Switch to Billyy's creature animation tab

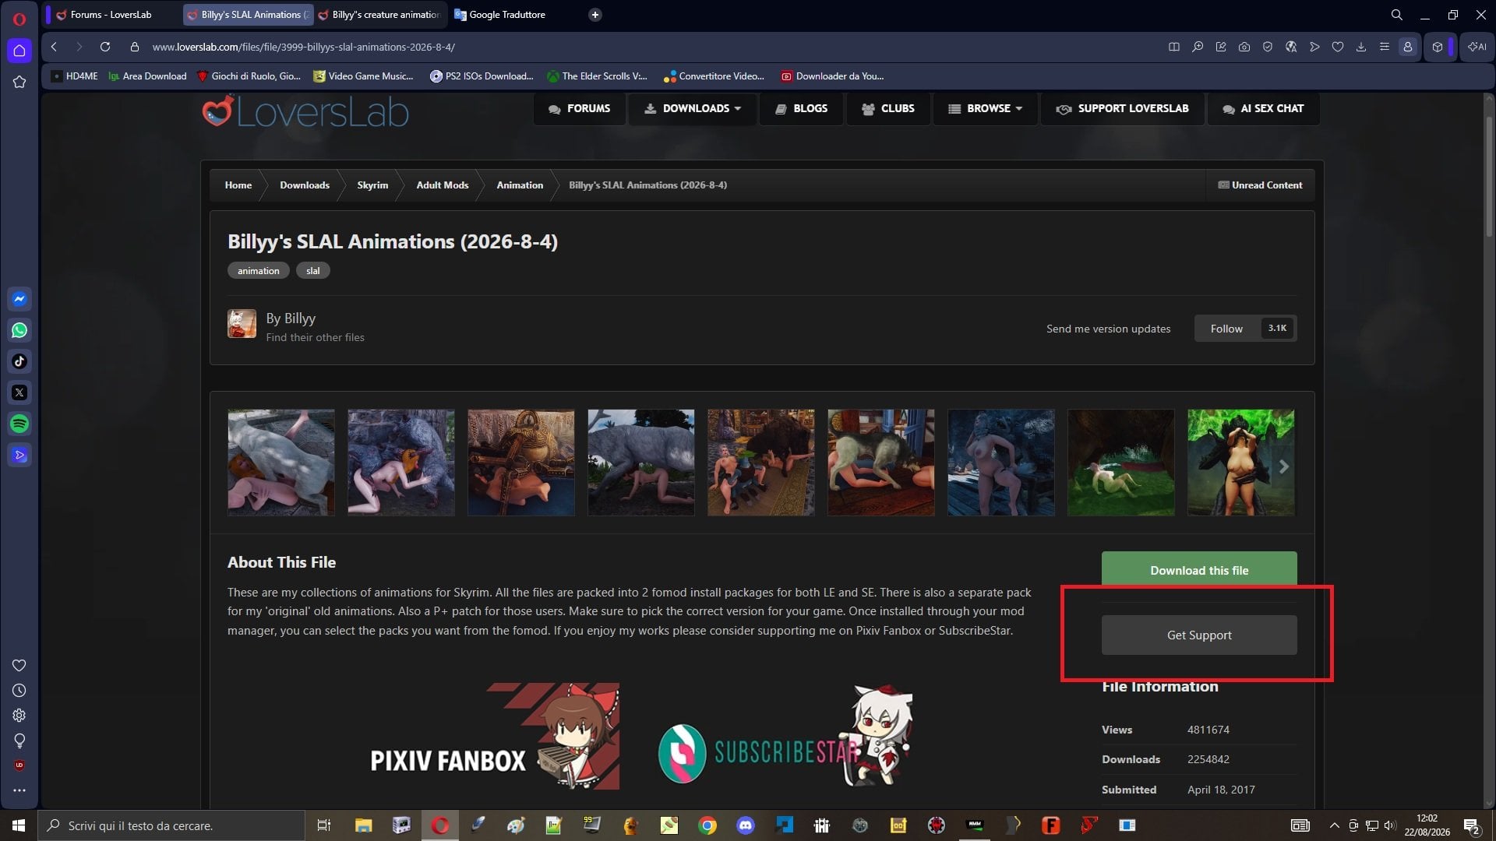point(379,15)
